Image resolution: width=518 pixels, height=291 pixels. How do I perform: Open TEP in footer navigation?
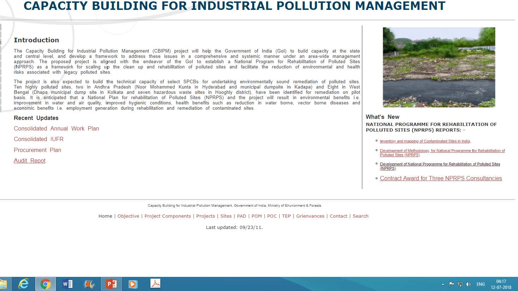tap(286, 216)
